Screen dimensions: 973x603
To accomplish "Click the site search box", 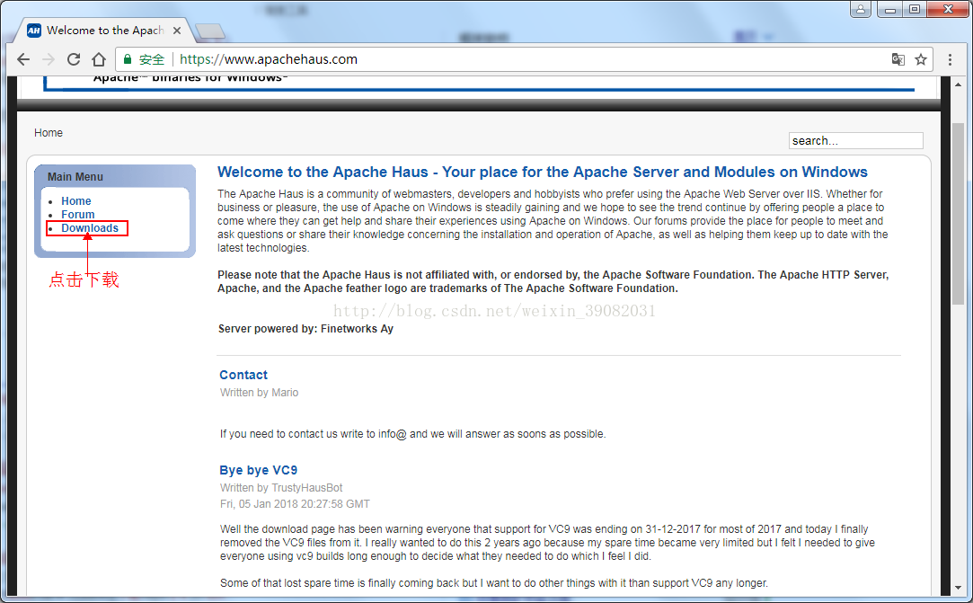I will 855,141.
